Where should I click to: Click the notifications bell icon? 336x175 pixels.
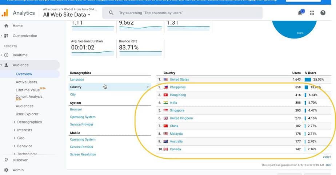(300, 13)
